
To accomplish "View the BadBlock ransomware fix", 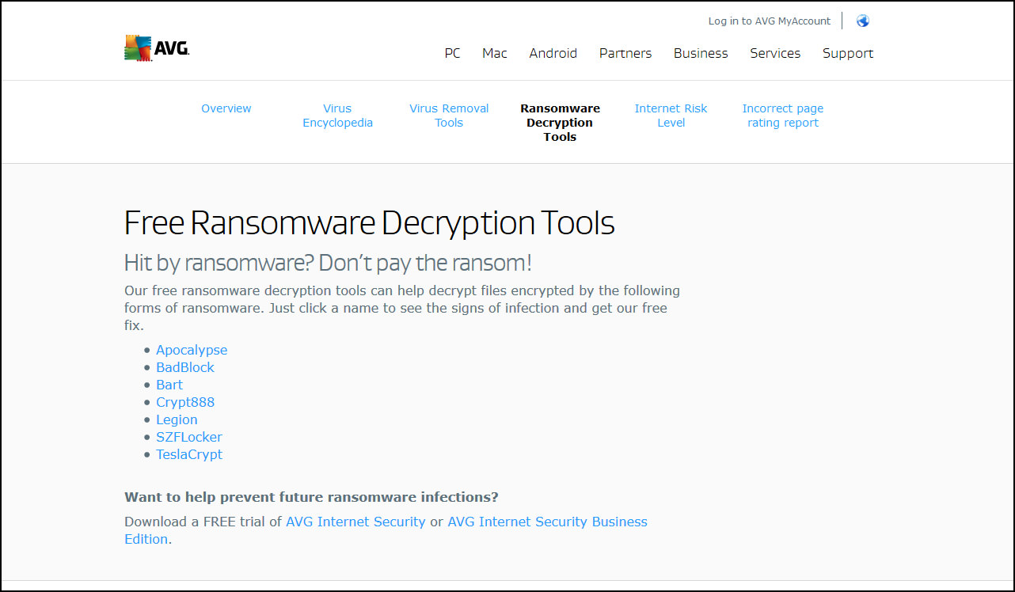I will [x=184, y=367].
